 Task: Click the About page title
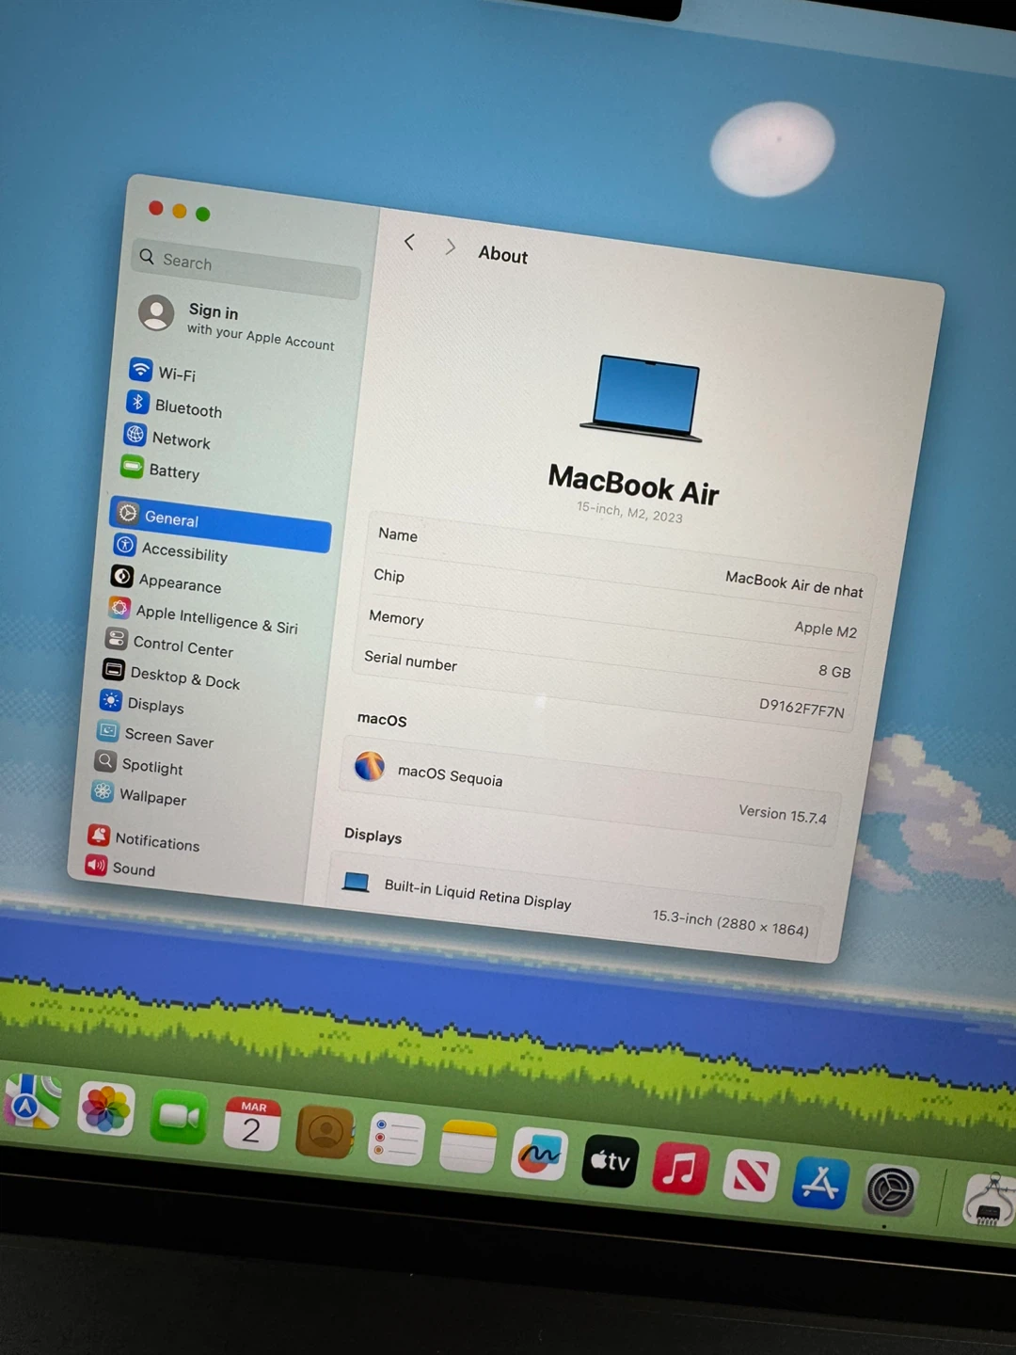pyautogui.click(x=502, y=254)
